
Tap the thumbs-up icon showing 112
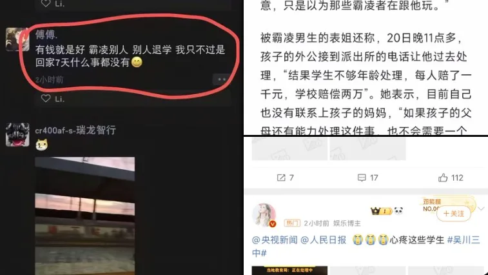coord(443,178)
